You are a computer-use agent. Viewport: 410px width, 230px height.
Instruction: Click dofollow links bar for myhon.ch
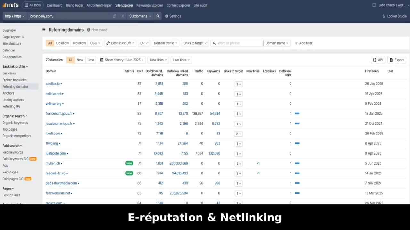(x=297, y=163)
